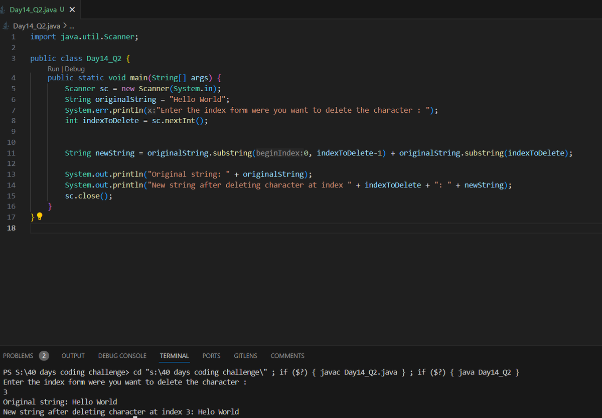Click the import java.util.Scanner line
Image resolution: width=602 pixels, height=418 pixels.
click(84, 37)
